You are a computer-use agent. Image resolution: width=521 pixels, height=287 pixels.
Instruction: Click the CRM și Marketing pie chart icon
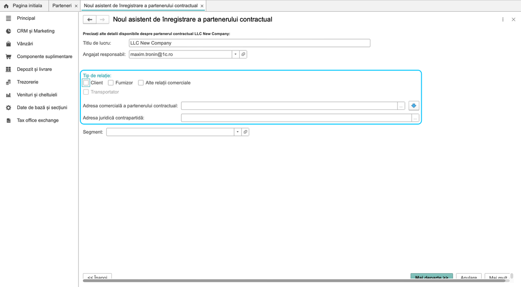point(9,31)
